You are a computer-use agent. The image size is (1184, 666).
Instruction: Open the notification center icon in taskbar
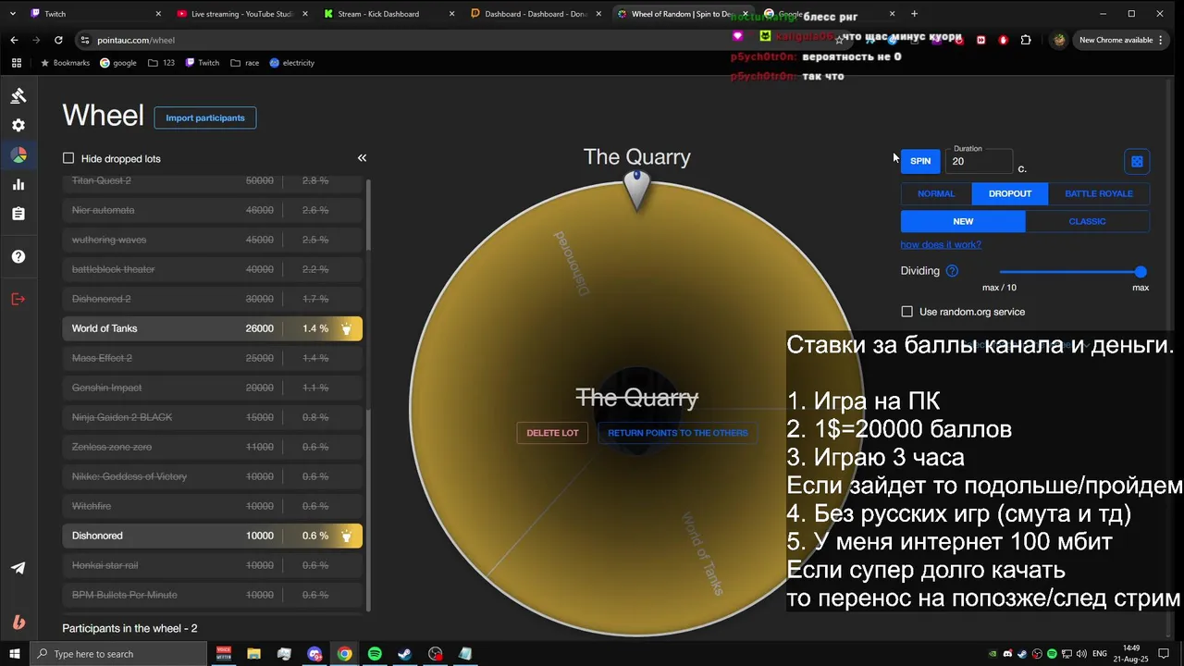click(1164, 654)
